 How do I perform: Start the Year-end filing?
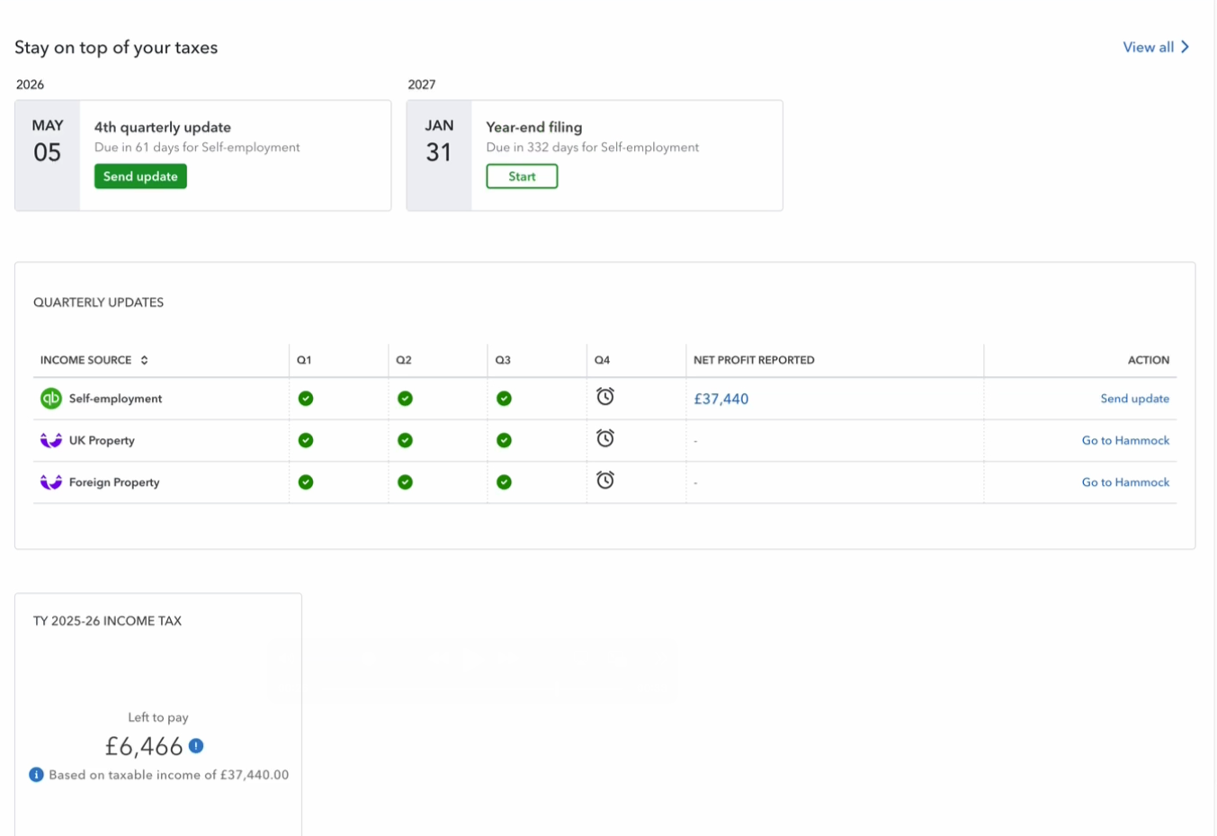pyautogui.click(x=522, y=176)
